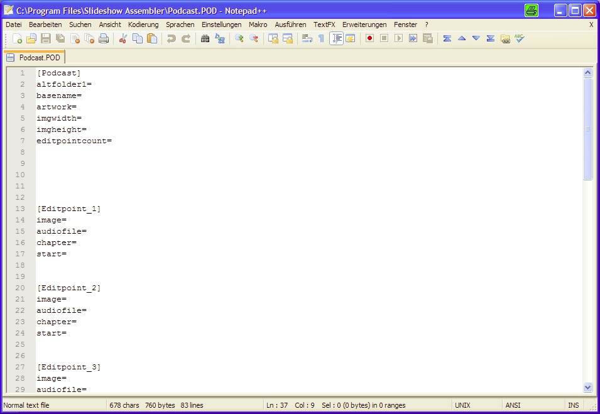Open the Einstellungen menu
Screen dimensions: 600x414
click(x=221, y=25)
